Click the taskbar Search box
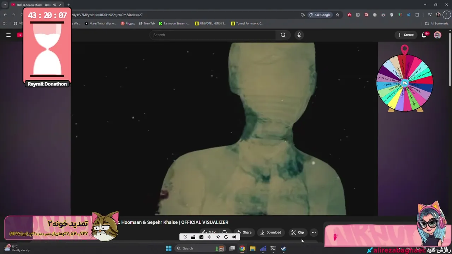The width and height of the screenshot is (452, 254). (x=200, y=248)
